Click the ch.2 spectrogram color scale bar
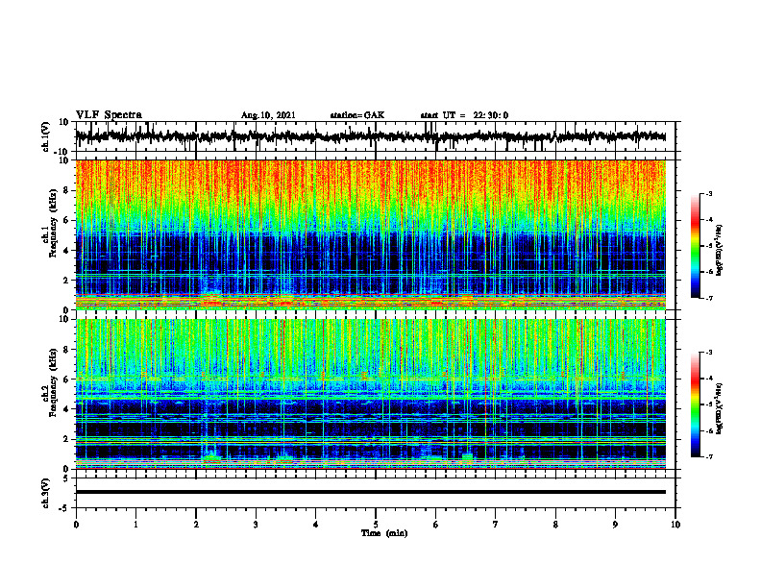 pos(695,404)
